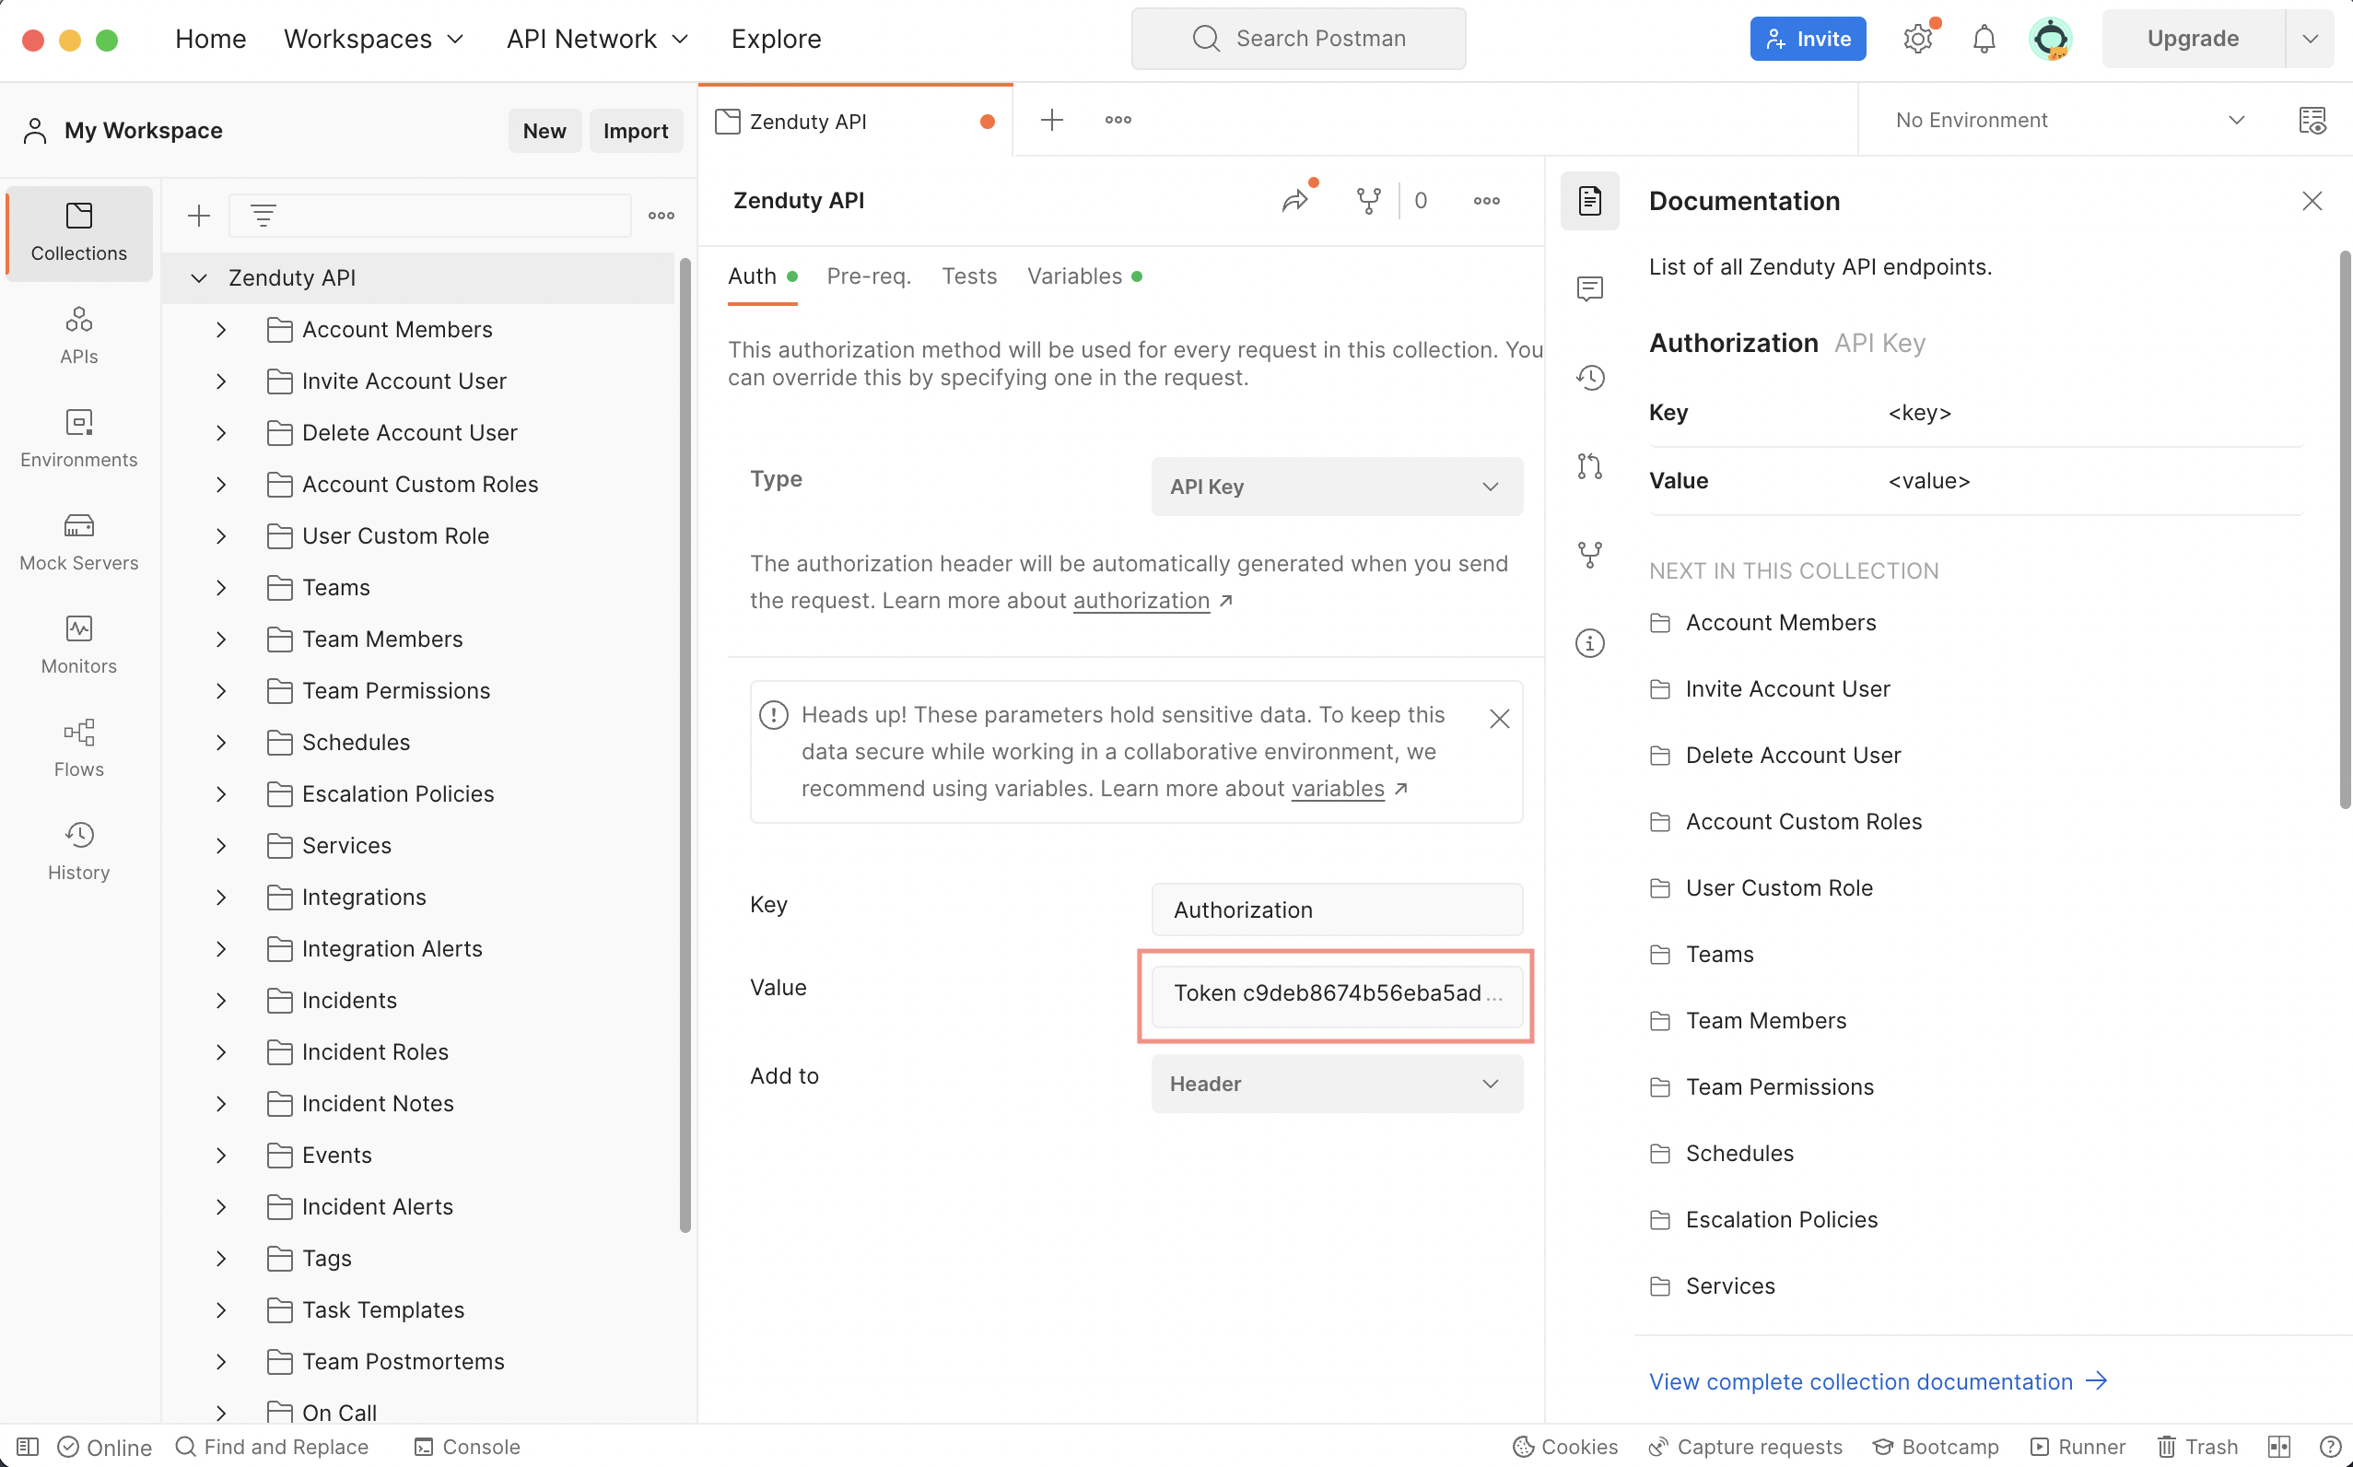Open the History panel
The width and height of the screenshot is (2353, 1467).
pos(77,849)
